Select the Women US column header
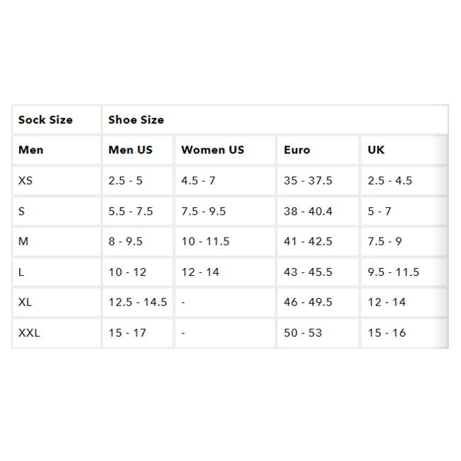The width and height of the screenshot is (461, 461). tap(212, 150)
